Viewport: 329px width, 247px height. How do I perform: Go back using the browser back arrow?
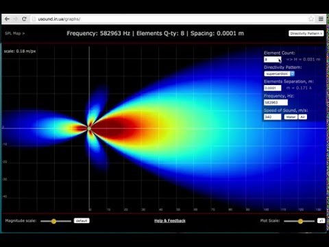[7, 19]
